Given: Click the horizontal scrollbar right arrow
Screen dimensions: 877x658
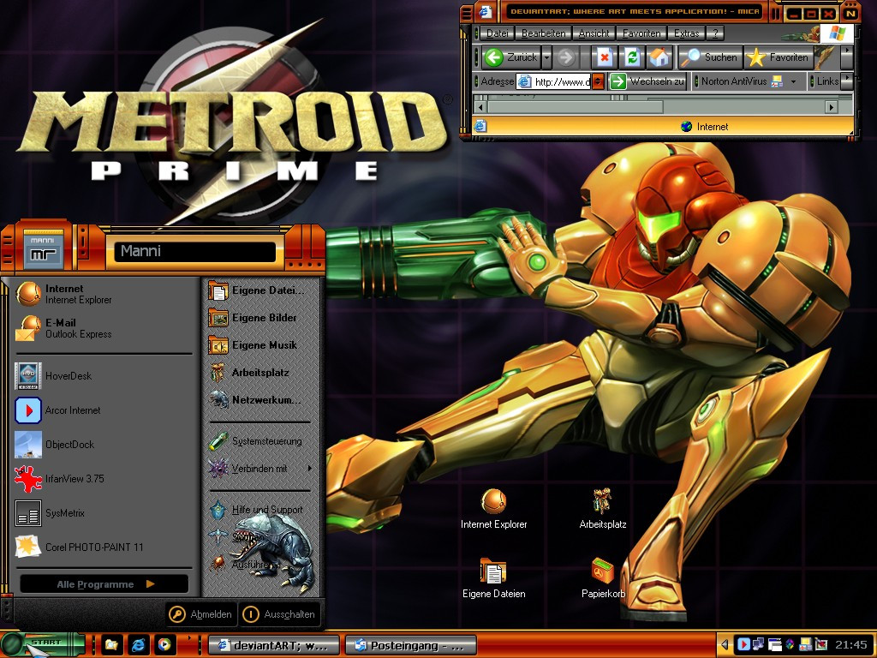Looking at the screenshot, I should (x=832, y=106).
